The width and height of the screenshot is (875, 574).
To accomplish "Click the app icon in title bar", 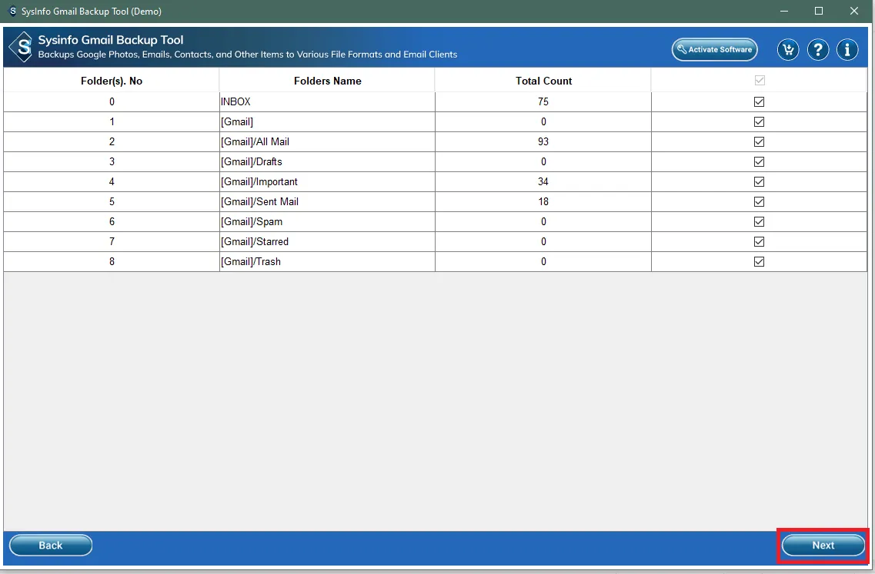I will (12, 12).
